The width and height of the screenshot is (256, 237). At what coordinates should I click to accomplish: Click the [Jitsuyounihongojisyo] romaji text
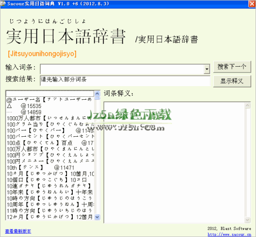click(42, 54)
